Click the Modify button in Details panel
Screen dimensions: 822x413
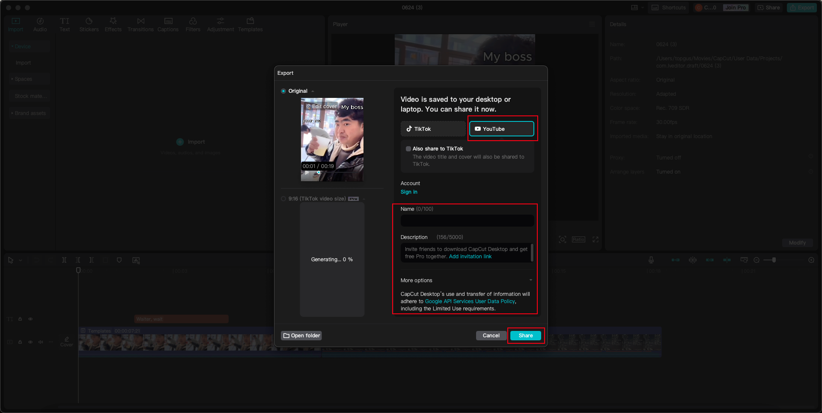point(797,243)
